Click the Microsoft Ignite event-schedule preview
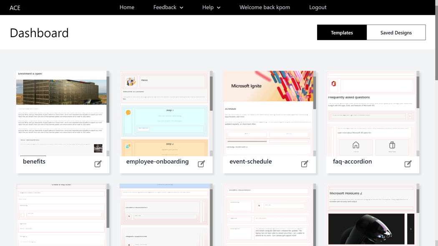 coord(268,112)
